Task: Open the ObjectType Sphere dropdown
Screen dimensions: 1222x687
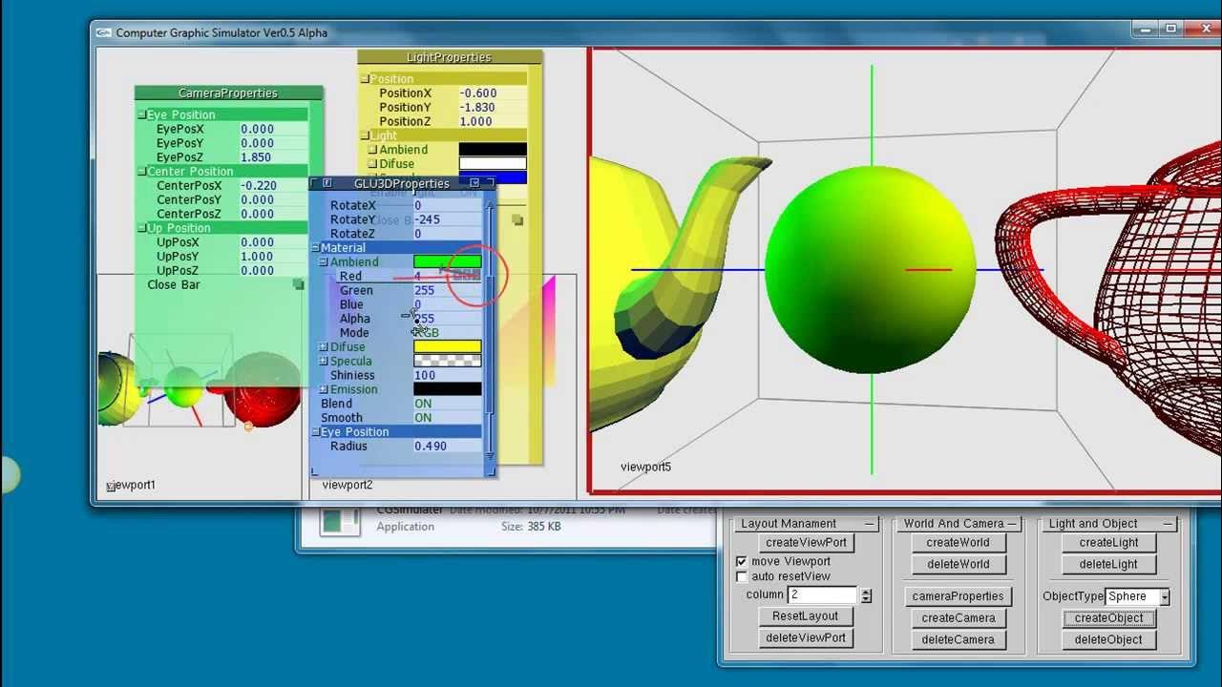Action: click(1165, 596)
